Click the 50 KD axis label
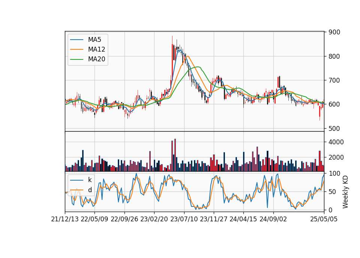 pos(333,192)
